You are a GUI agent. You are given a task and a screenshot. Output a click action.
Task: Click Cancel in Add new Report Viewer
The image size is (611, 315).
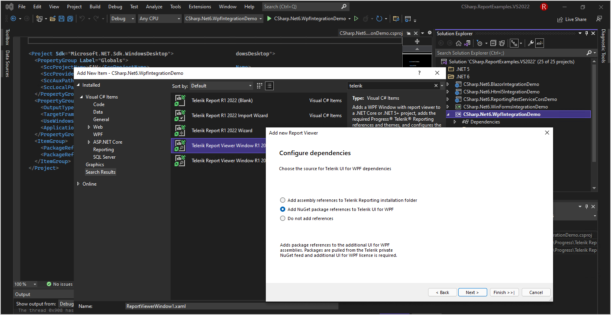tap(536, 292)
